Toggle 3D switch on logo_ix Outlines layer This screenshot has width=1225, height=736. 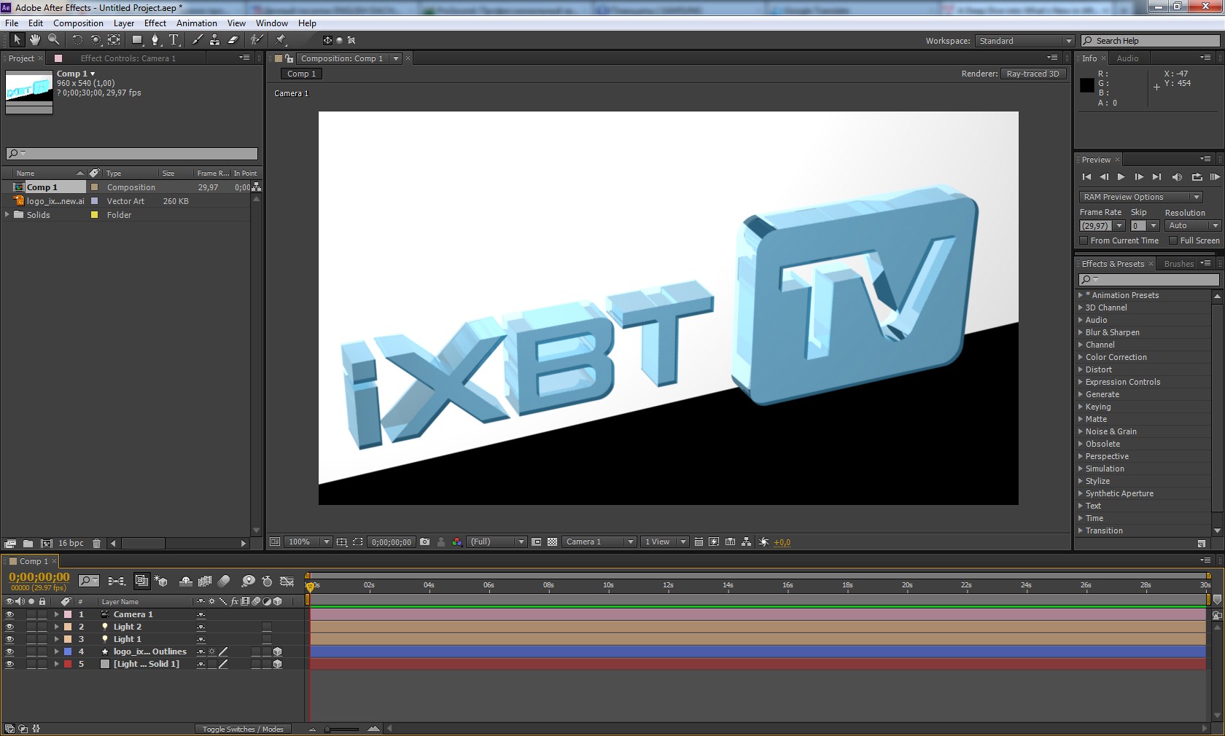(x=277, y=651)
